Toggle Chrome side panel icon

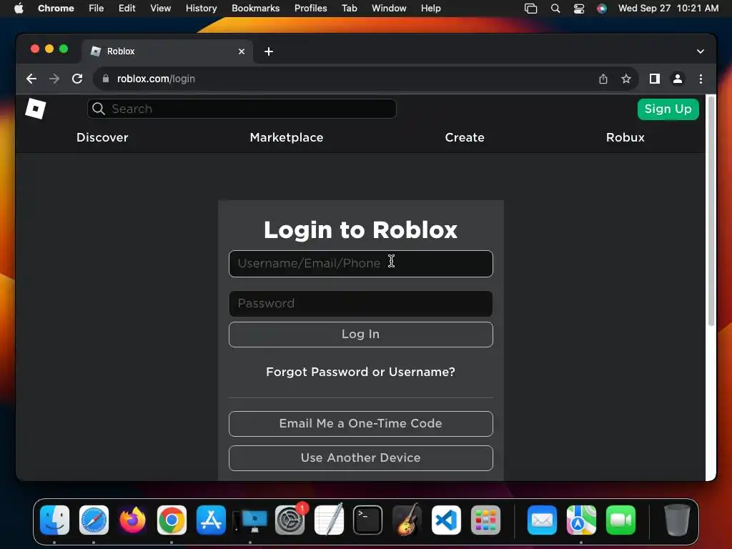click(655, 79)
